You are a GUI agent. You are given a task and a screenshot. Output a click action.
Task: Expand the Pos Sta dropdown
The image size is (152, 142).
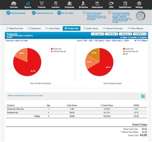pyautogui.click(x=112, y=34)
